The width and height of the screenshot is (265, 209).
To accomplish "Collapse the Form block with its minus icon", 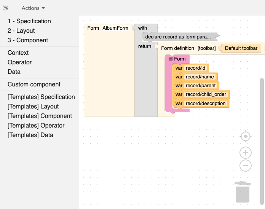I will 171,59.
